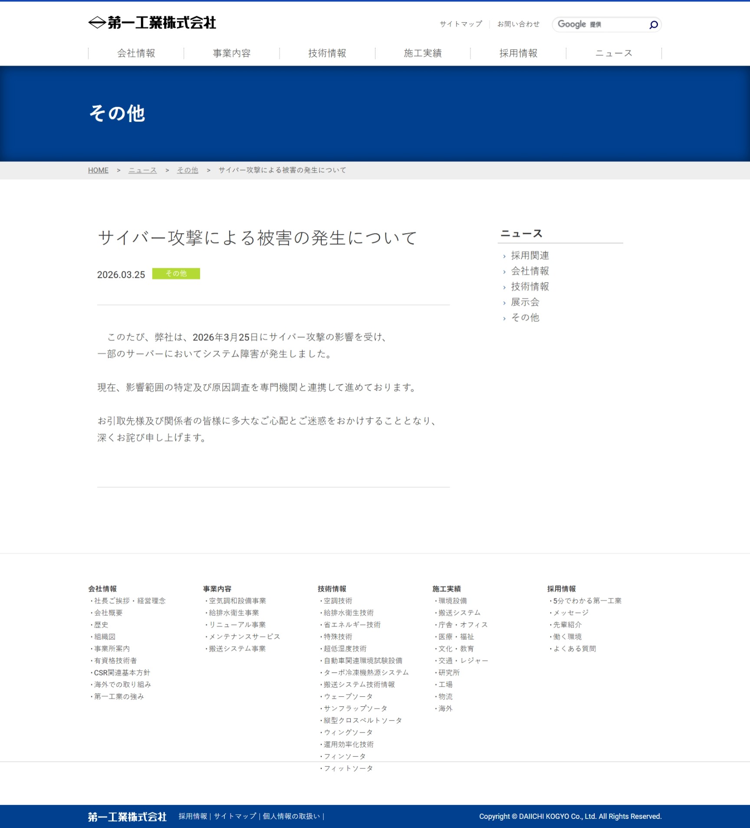The width and height of the screenshot is (750, 828).
Task: Open the 施工実績 navigation menu
Action: pos(422,53)
